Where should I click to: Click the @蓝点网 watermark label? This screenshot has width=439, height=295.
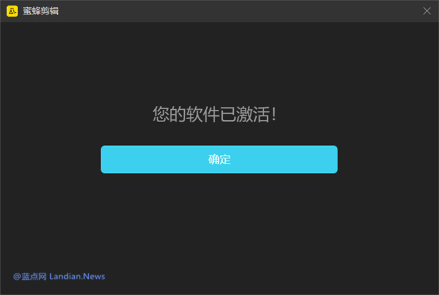pos(30,276)
